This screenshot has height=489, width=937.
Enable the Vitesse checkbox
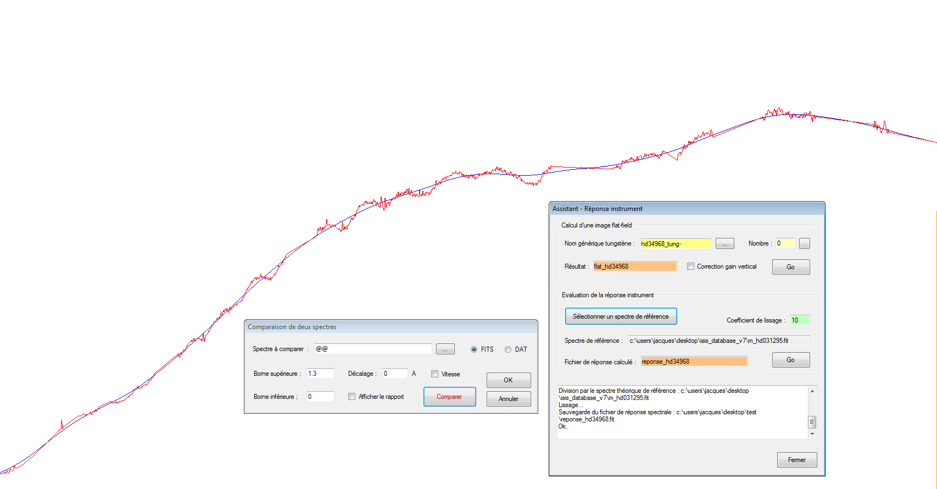click(x=434, y=374)
